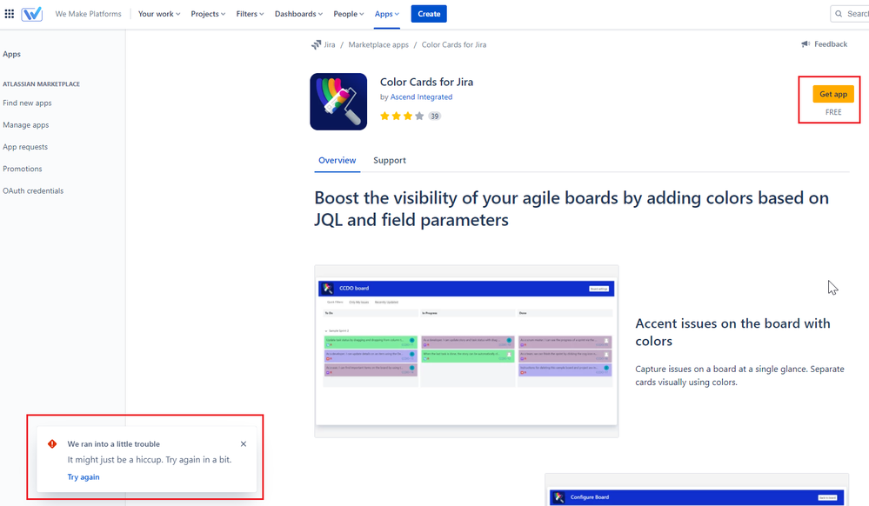Click the Create button
Viewport: 869px width, 506px height.
point(429,14)
